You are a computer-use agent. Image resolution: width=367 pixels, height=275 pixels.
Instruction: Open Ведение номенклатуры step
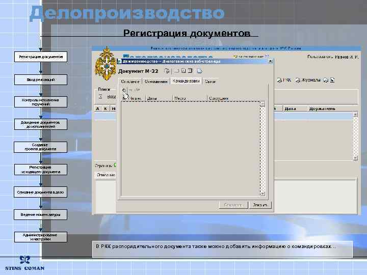pos(41,215)
